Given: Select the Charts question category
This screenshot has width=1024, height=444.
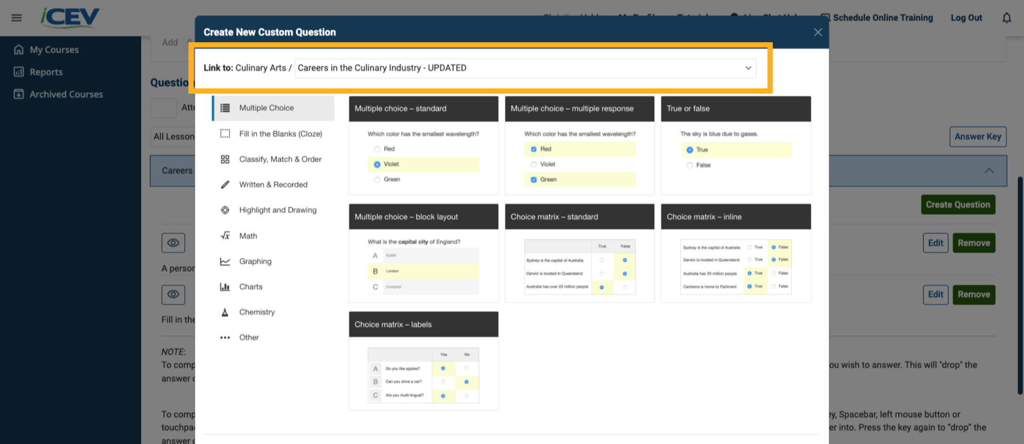Looking at the screenshot, I should tap(251, 287).
